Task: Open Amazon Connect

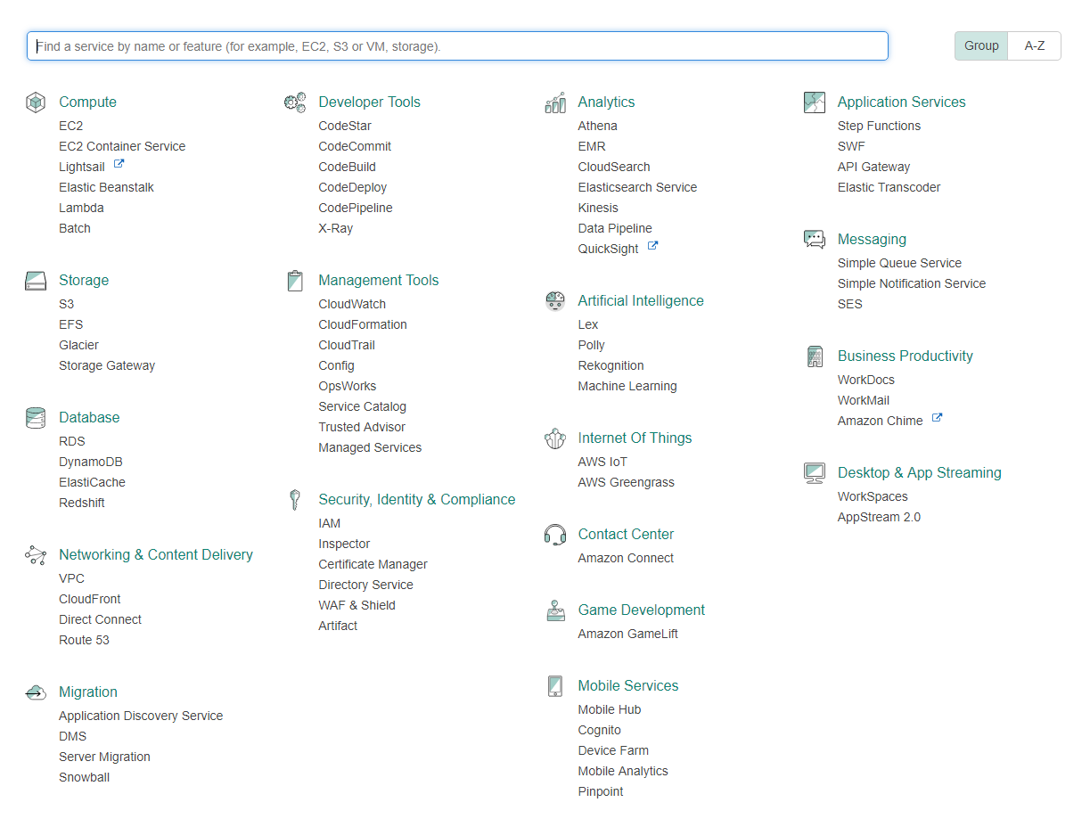Action: (x=627, y=559)
